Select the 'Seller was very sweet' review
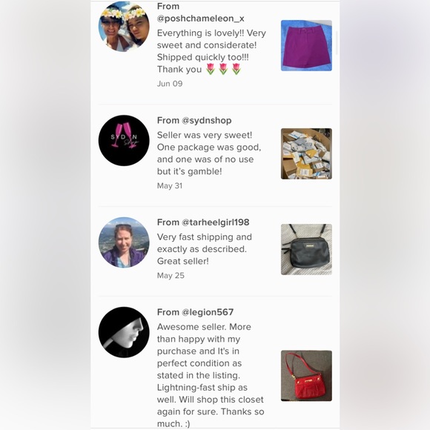 [209, 153]
